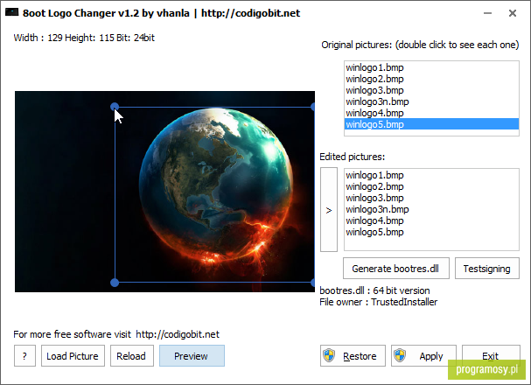Click the bootres.dll 64 bit version text

pos(374,290)
